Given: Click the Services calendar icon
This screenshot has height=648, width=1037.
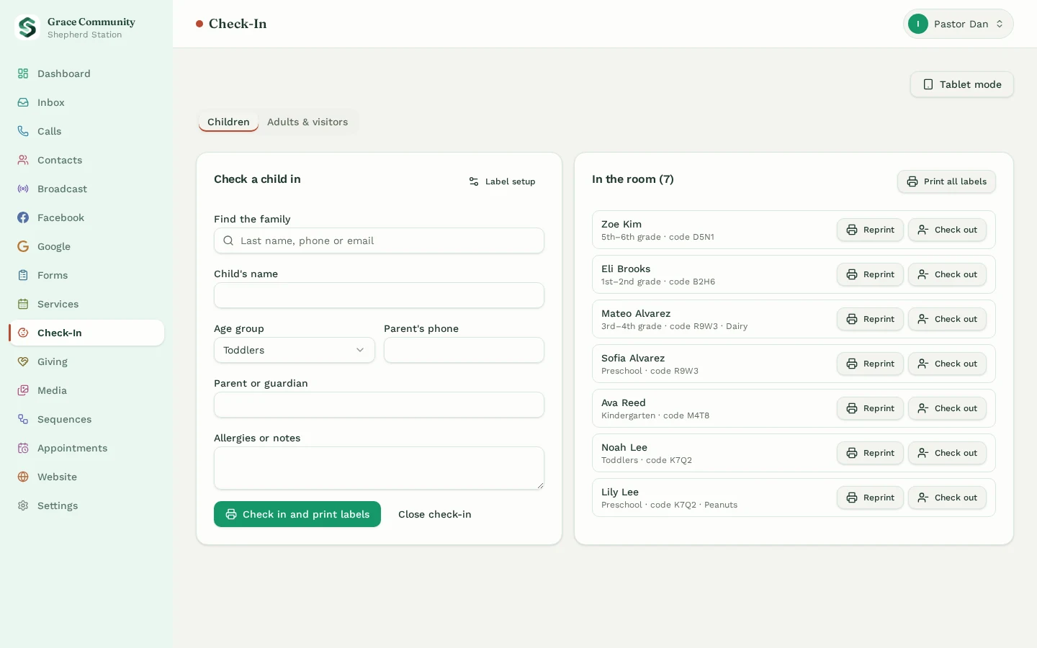Looking at the screenshot, I should (23, 304).
